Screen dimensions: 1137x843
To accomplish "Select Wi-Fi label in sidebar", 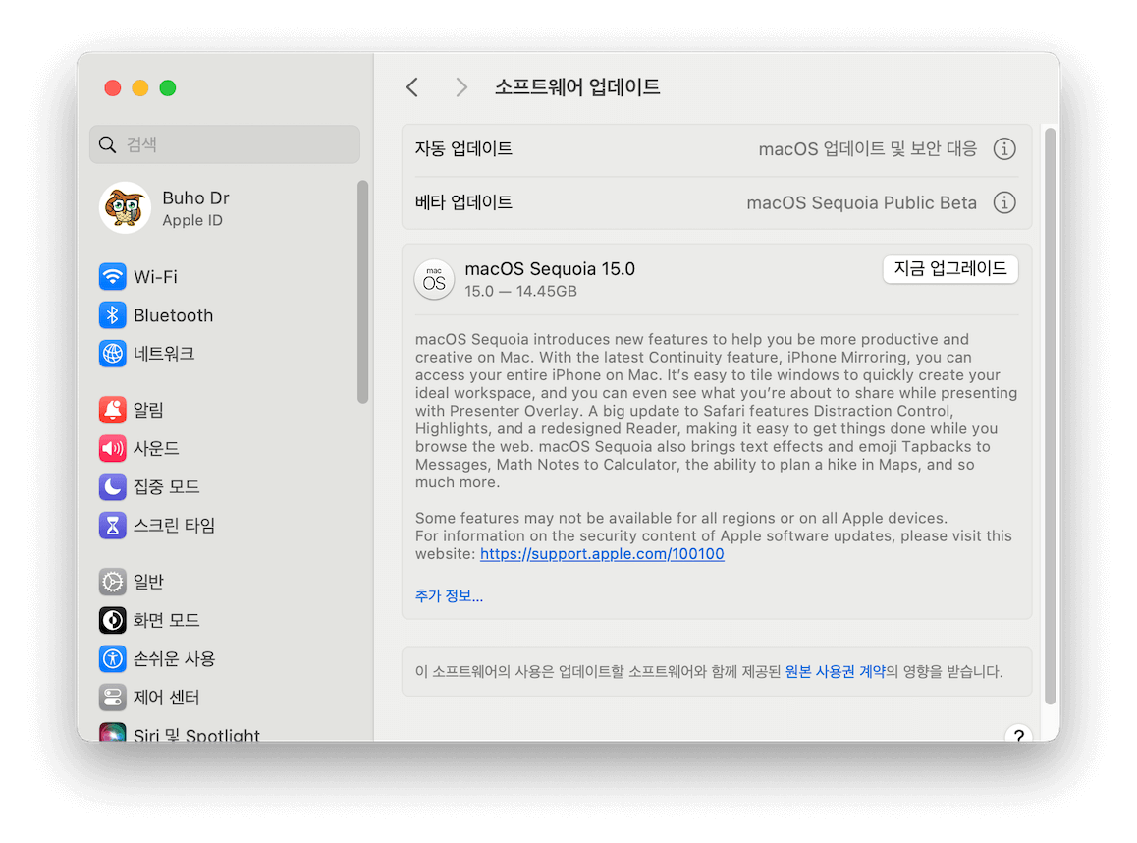I will pos(155,277).
